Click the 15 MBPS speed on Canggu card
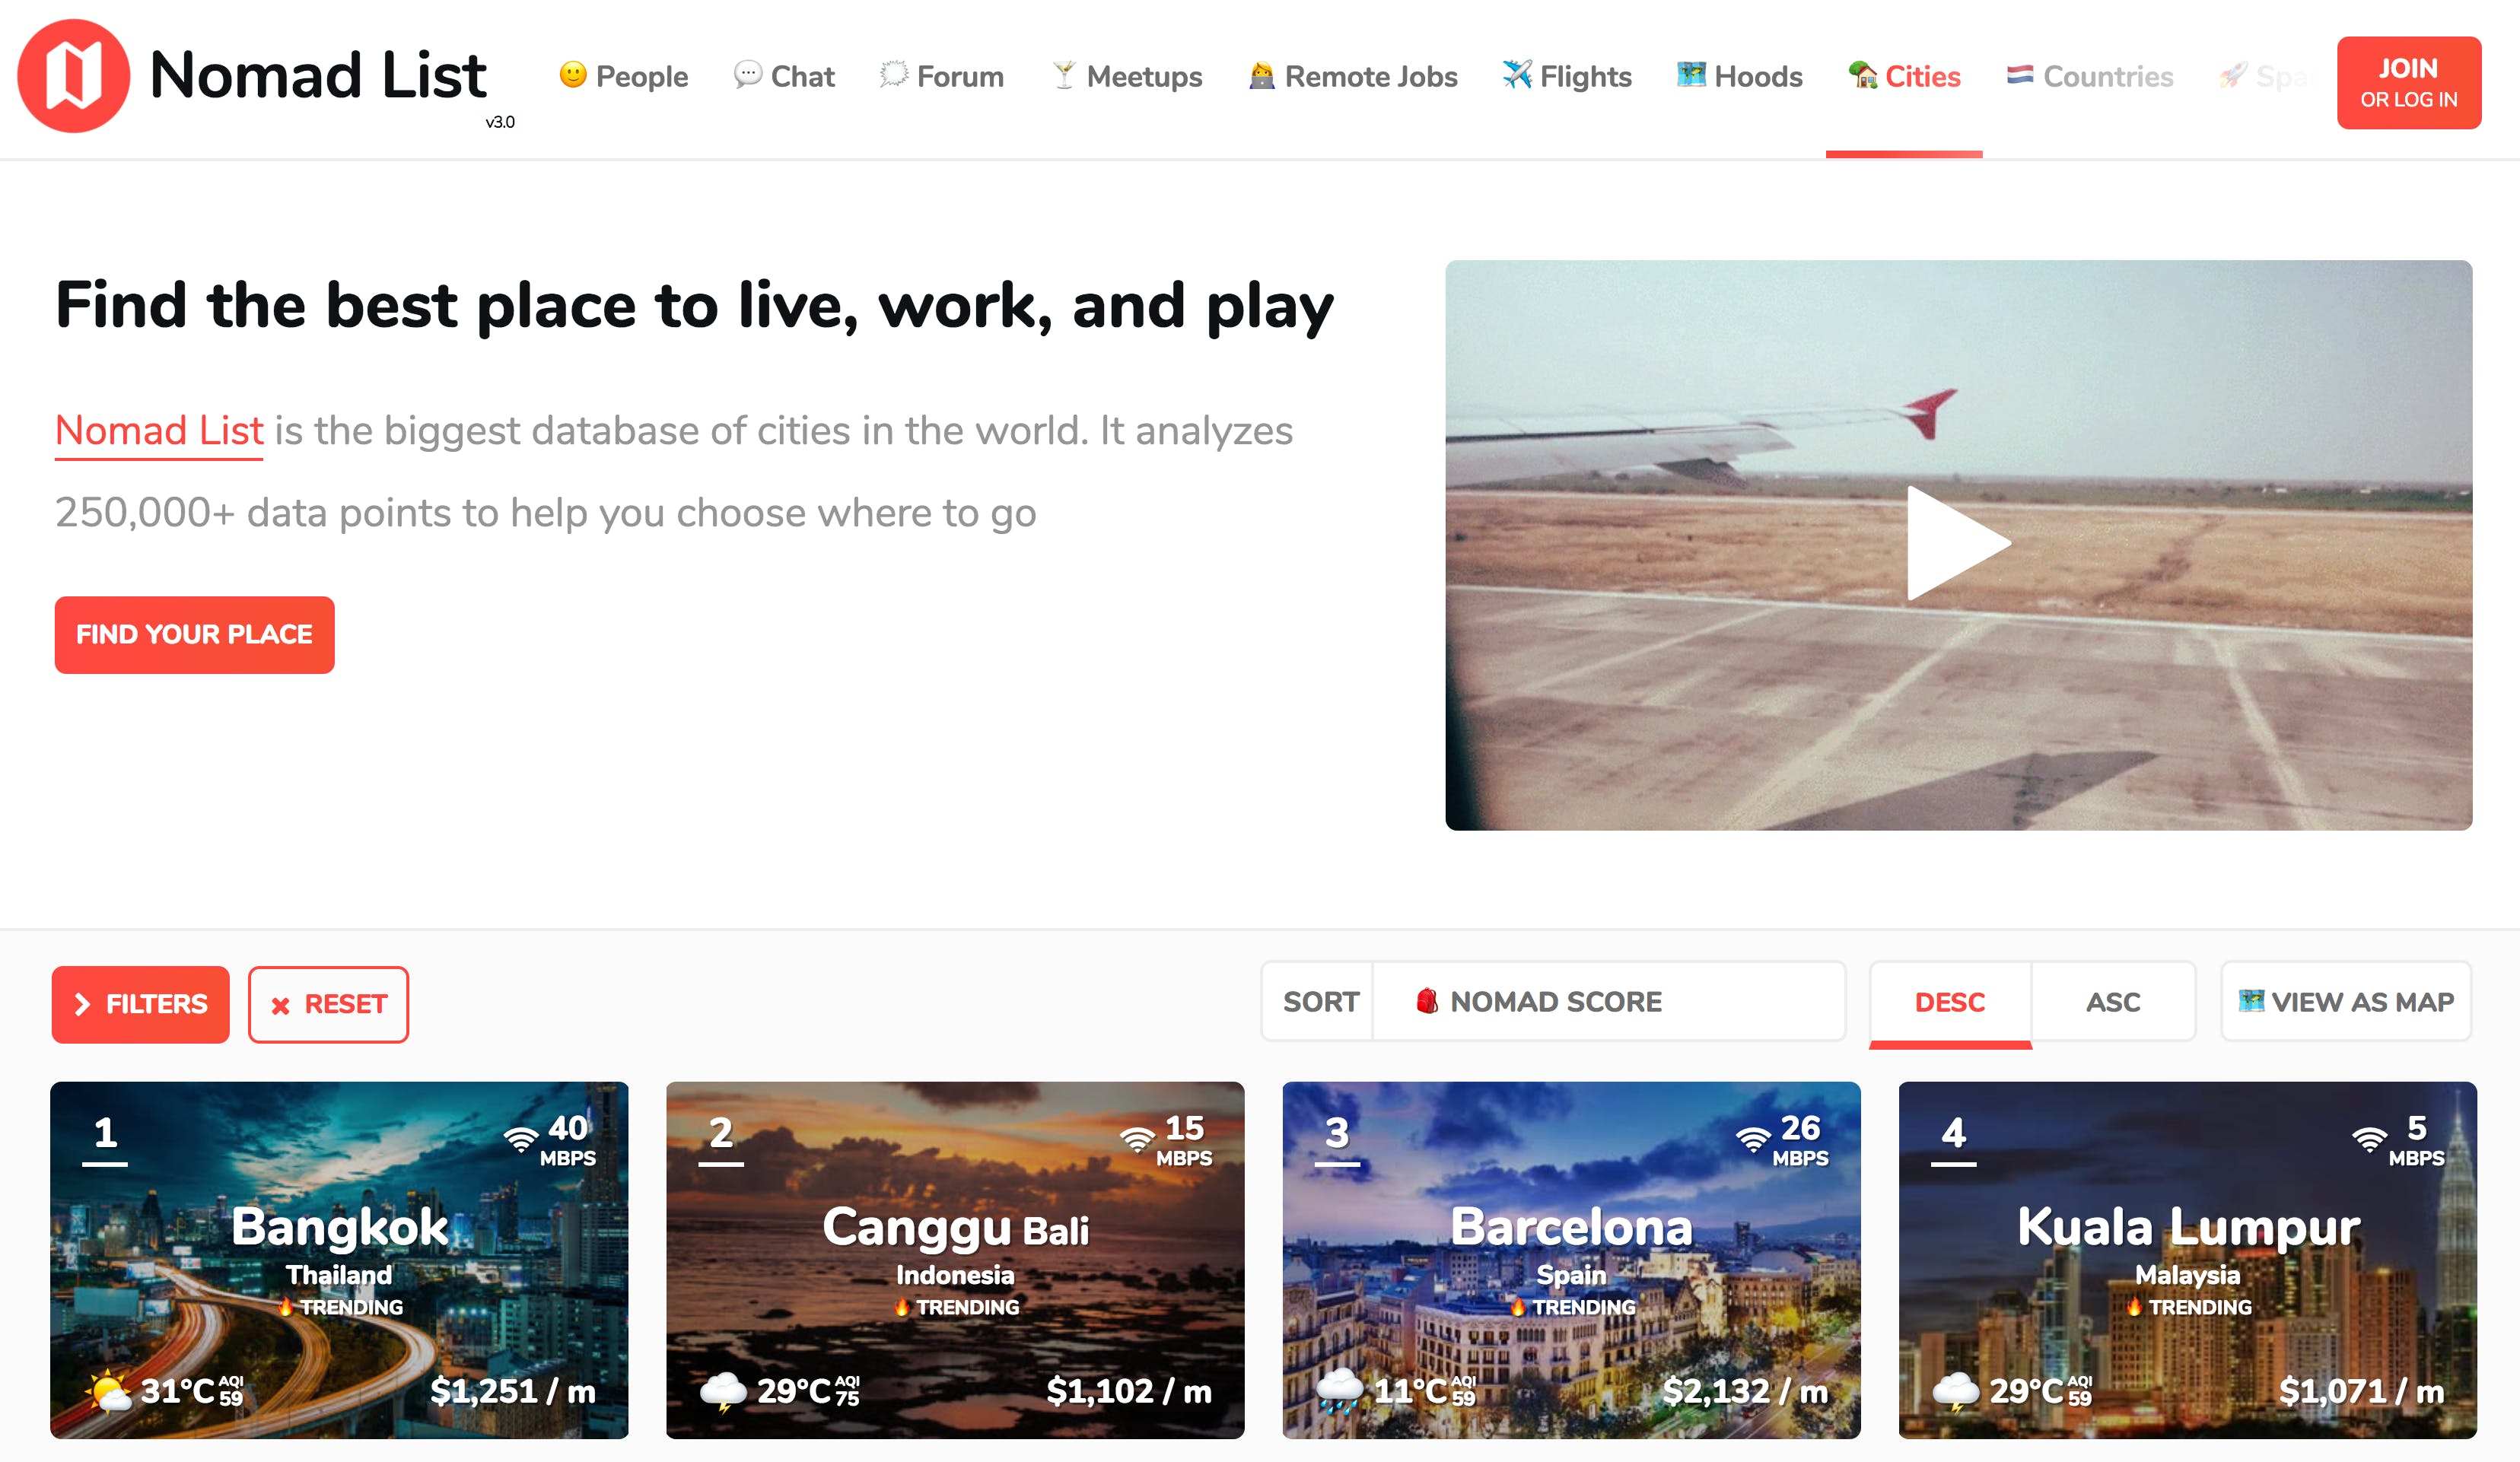This screenshot has height=1462, width=2520. coord(1184,1140)
